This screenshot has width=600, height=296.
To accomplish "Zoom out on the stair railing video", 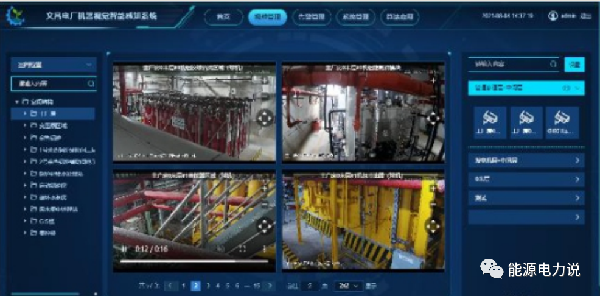I will 264,205.
